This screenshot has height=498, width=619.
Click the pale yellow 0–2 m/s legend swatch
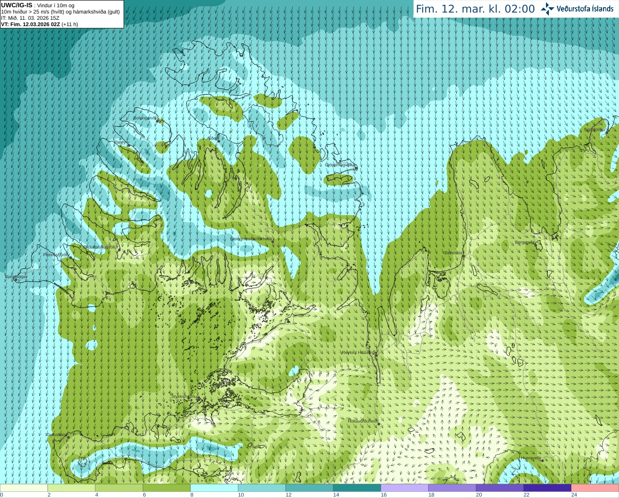coord(24,487)
